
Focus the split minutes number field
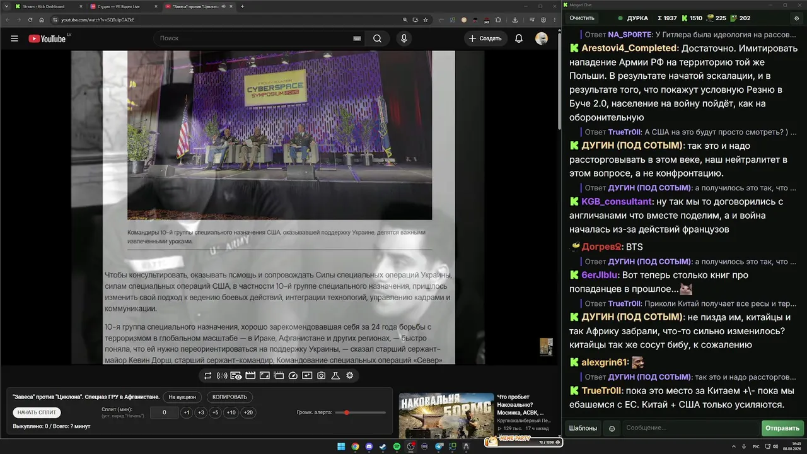pos(165,412)
